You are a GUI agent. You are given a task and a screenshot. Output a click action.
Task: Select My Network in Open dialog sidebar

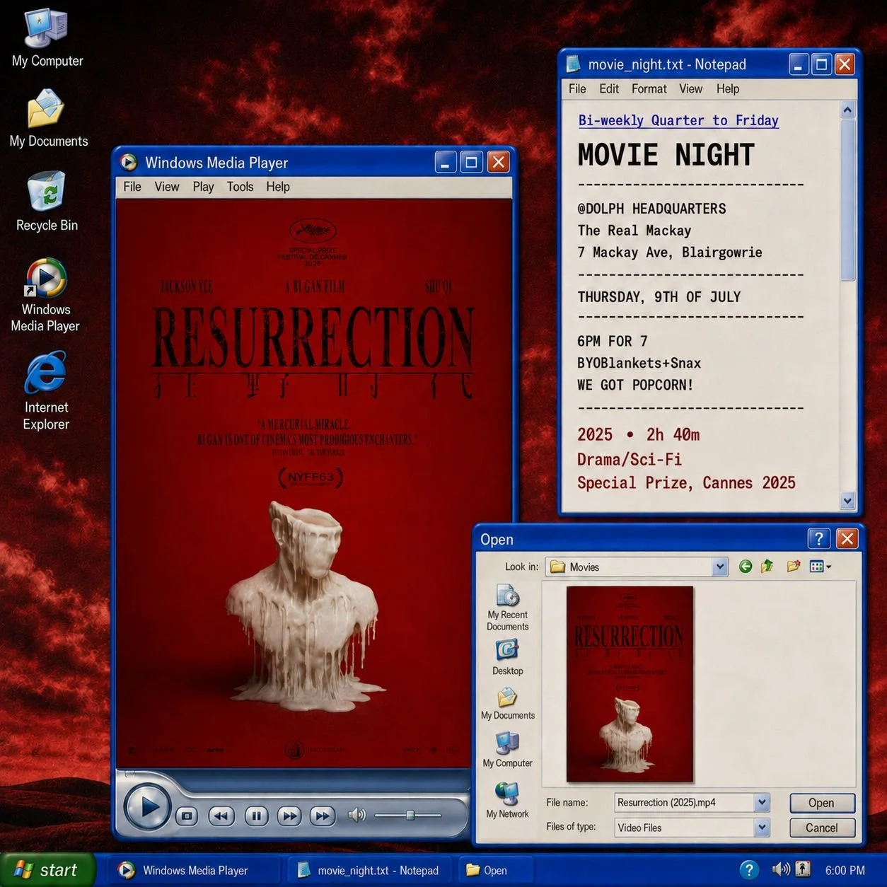(x=507, y=800)
